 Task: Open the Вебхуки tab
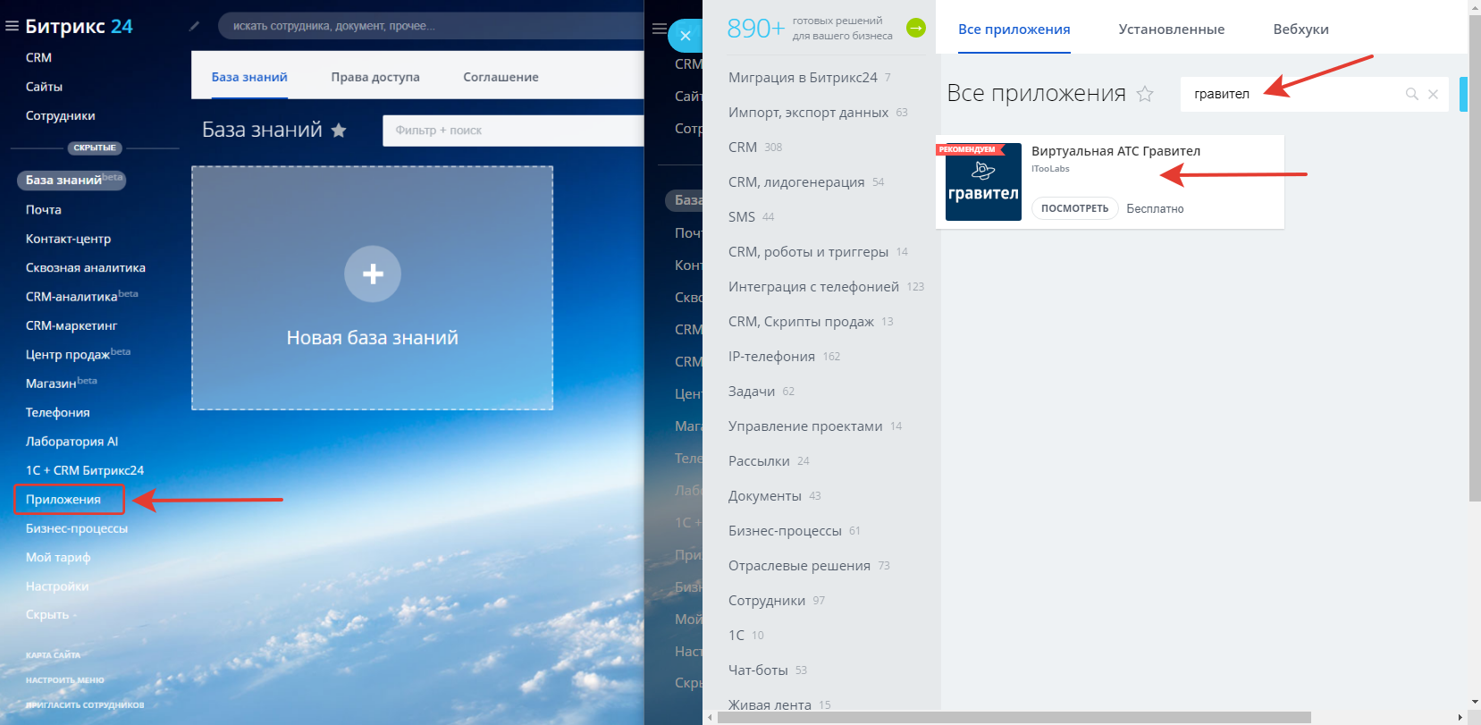coord(1300,30)
